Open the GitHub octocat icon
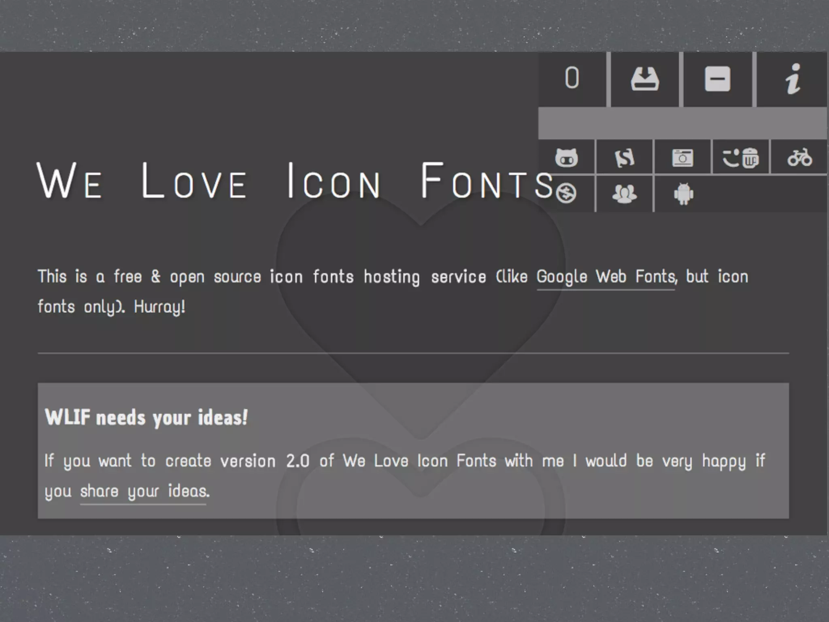 pos(566,158)
